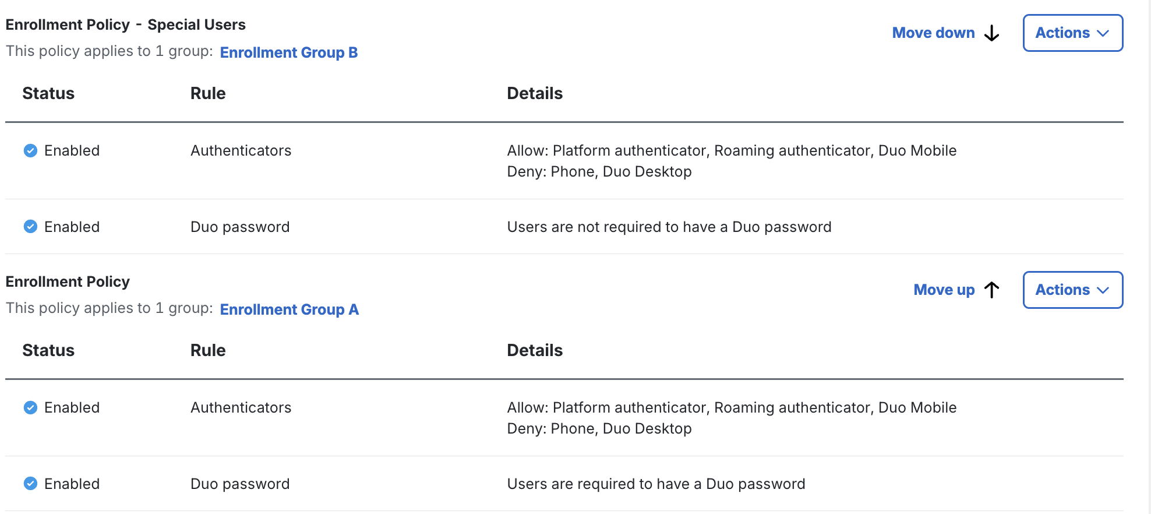1151x514 pixels.
Task: Open the Enrollment Group A link
Action: (289, 309)
